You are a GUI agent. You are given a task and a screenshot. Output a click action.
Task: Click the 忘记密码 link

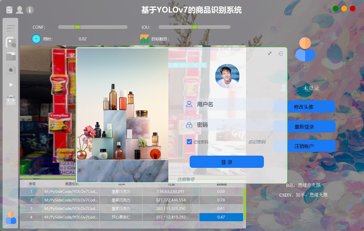click(257, 142)
